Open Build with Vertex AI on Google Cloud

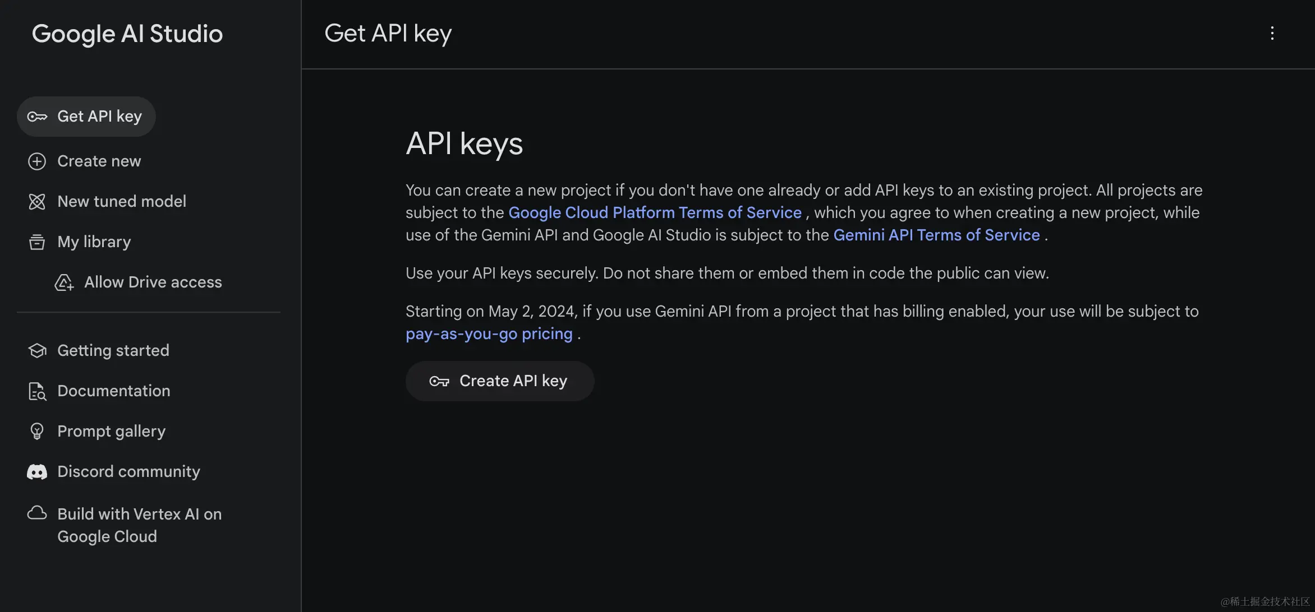[x=139, y=525]
